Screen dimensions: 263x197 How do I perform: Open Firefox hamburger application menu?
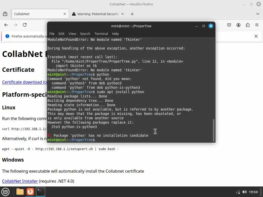257,25
